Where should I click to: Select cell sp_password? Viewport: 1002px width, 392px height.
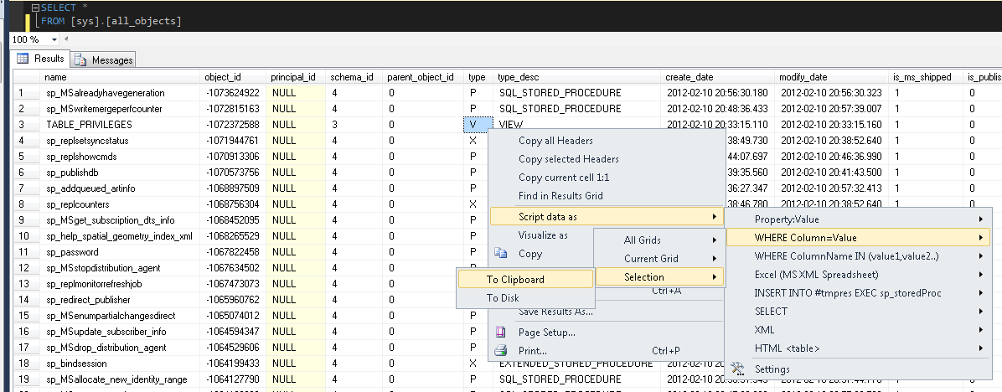pos(121,252)
